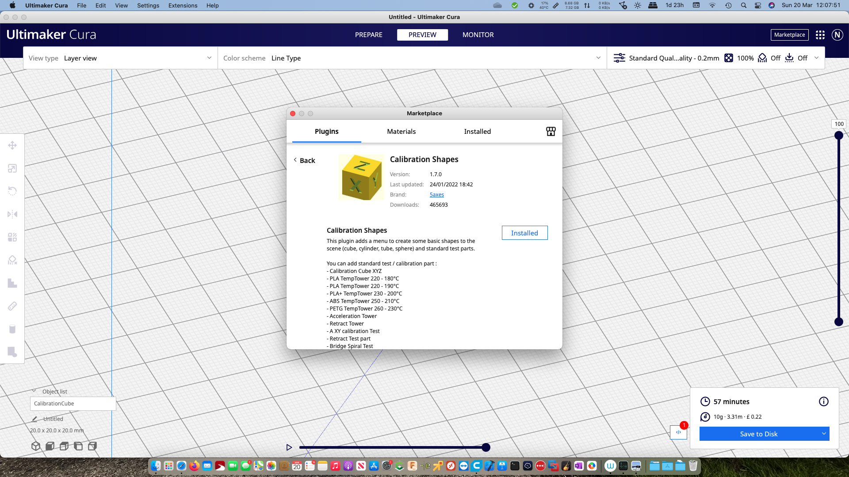The height and width of the screenshot is (477, 849).
Task: Open the Extensions menu
Action: click(182, 5)
